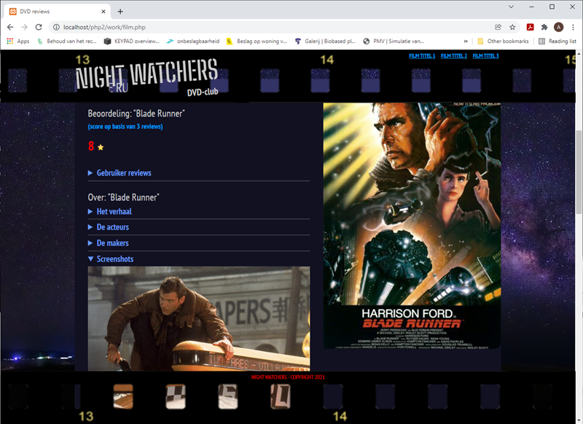The height and width of the screenshot is (424, 583).
Task: Open the KEYPAD overview bookmark
Action: [132, 42]
